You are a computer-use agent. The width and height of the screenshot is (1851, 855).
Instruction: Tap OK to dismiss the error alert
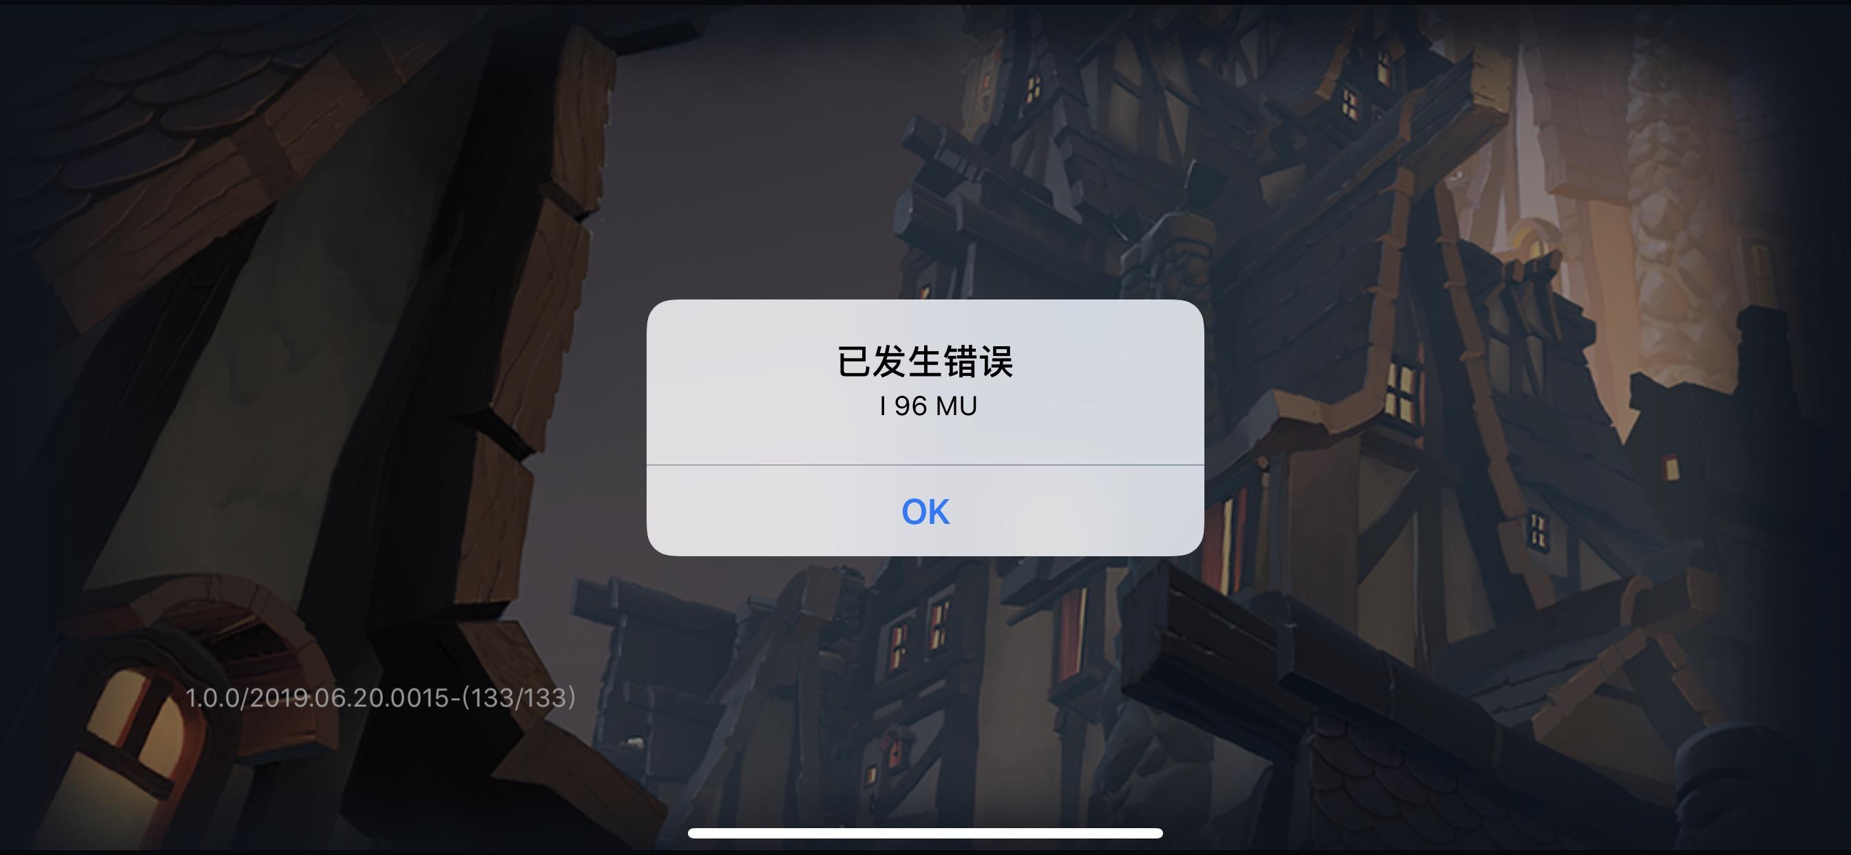(x=925, y=511)
